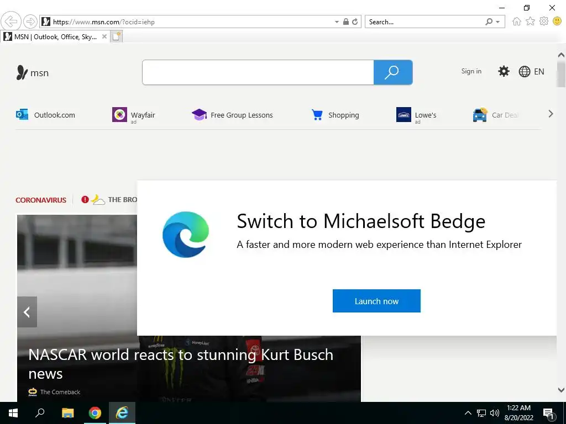The width and height of the screenshot is (566, 424).
Task: Click the Internet Explorer taskbar icon
Action: tap(122, 413)
